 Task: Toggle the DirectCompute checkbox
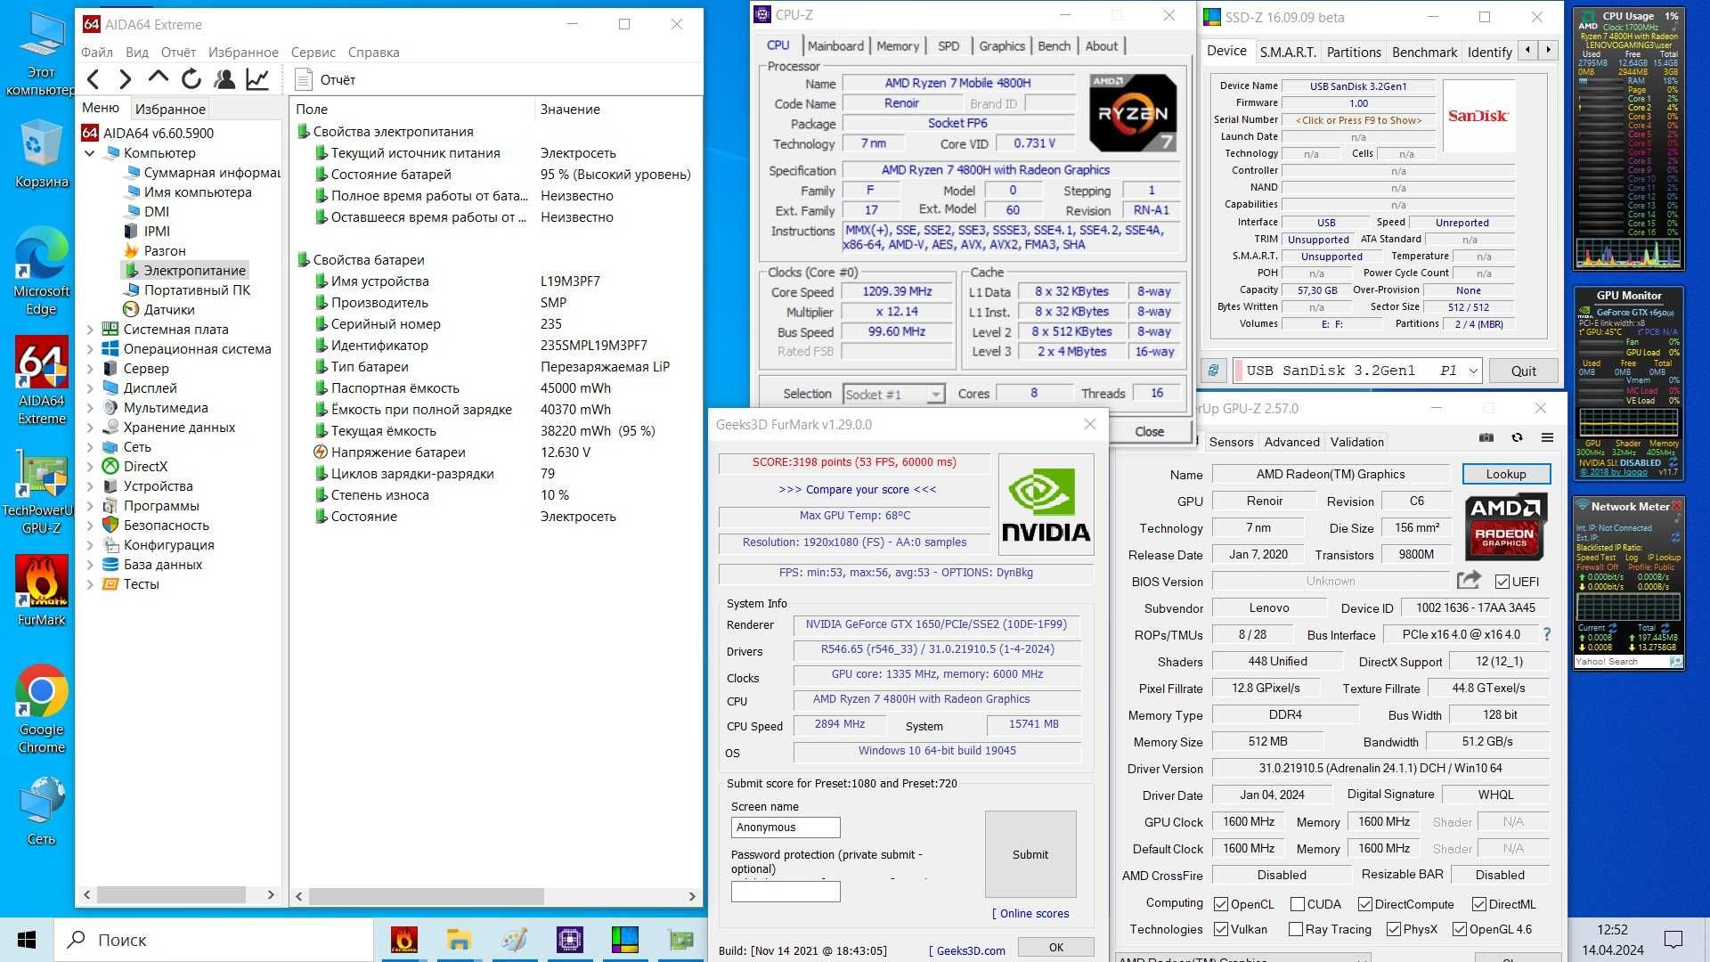pyautogui.click(x=1365, y=904)
